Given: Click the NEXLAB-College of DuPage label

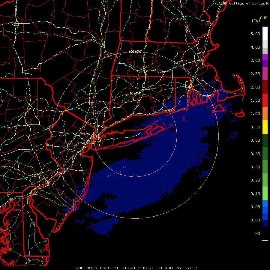Looking at the screenshot, I should 240,3.
